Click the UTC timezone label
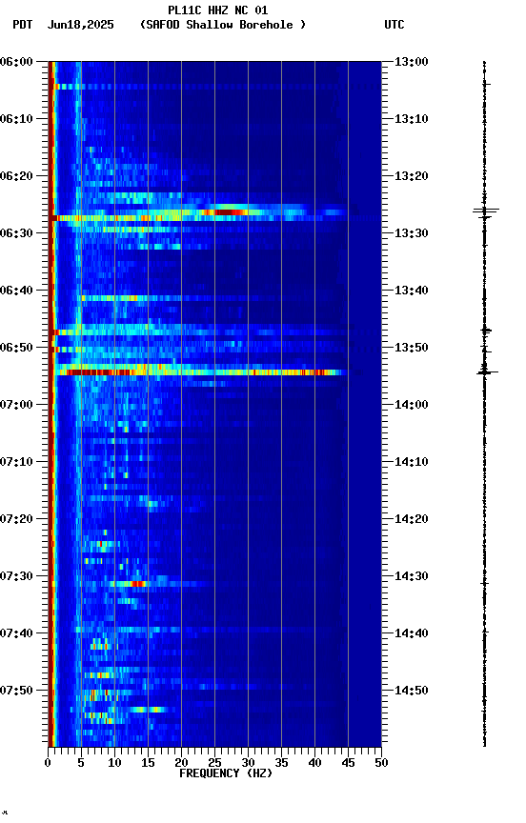The width and height of the screenshot is (526, 823). click(x=394, y=25)
